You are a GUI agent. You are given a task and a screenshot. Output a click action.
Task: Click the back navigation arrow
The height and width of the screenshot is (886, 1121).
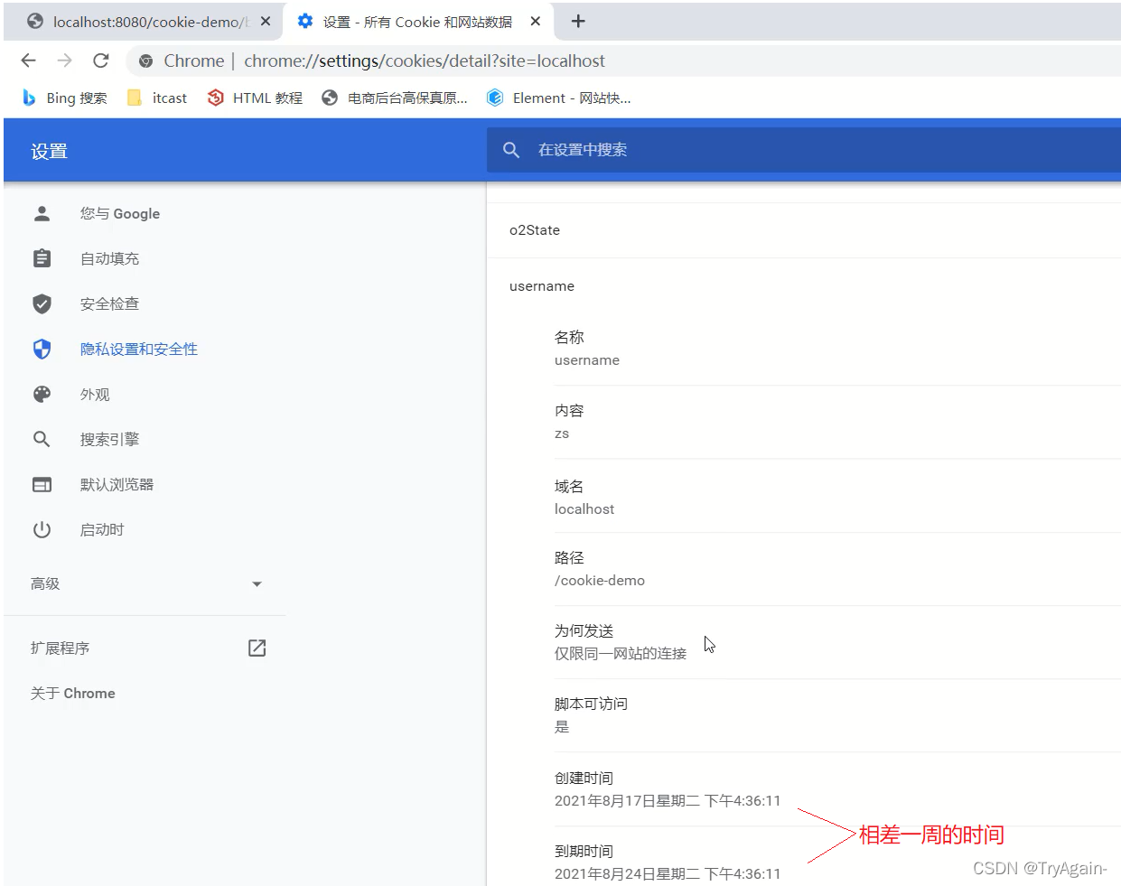tap(27, 61)
